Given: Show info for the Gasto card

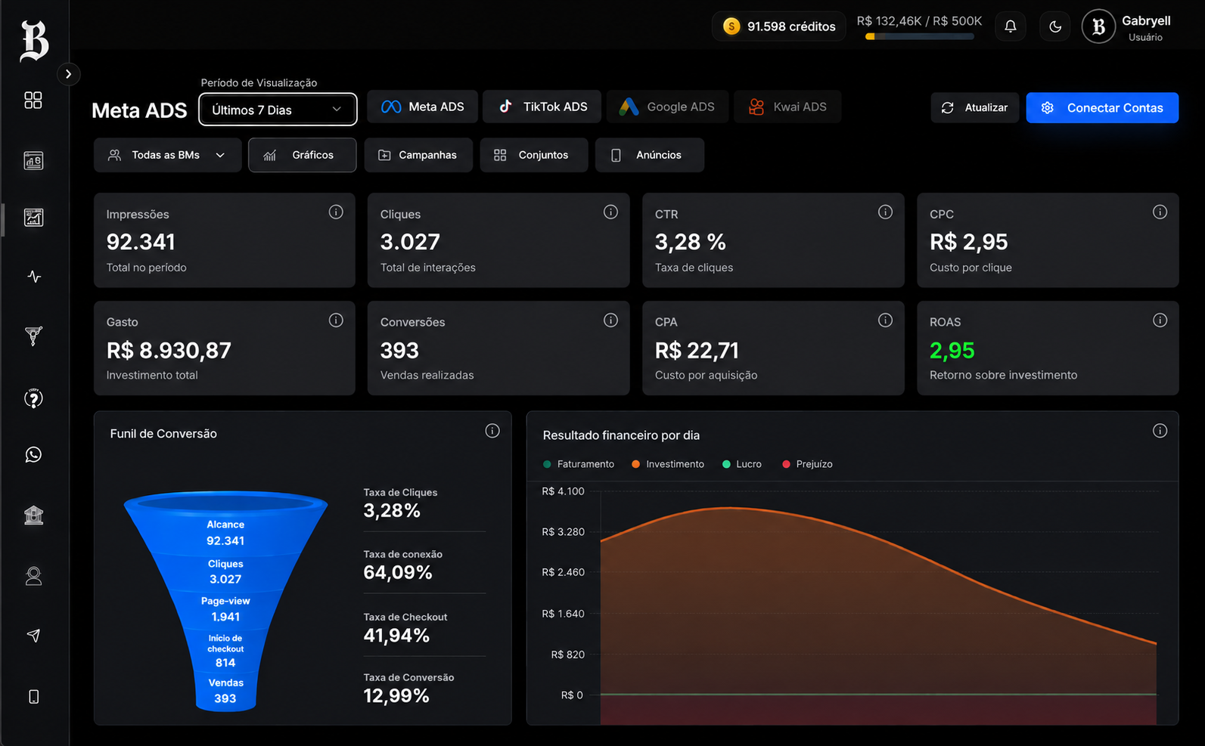Looking at the screenshot, I should click(336, 320).
